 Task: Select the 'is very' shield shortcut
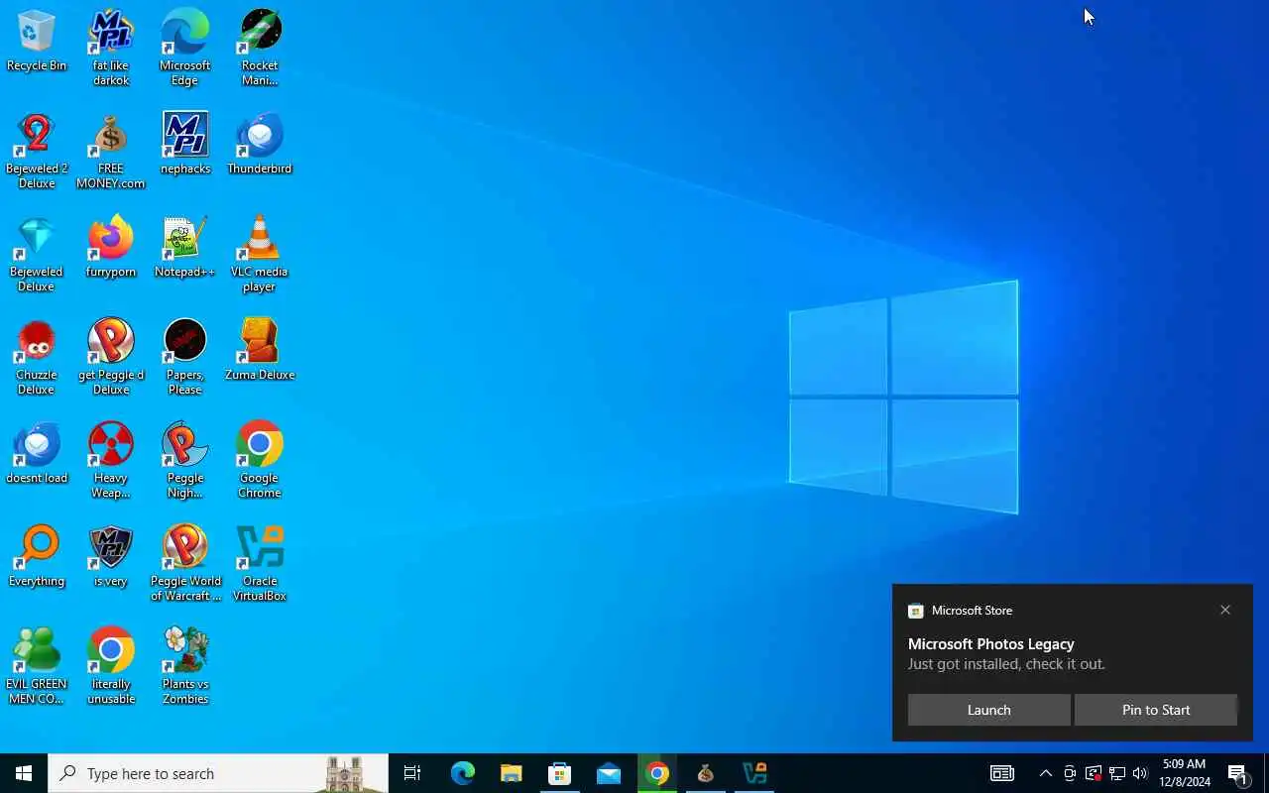(x=111, y=556)
